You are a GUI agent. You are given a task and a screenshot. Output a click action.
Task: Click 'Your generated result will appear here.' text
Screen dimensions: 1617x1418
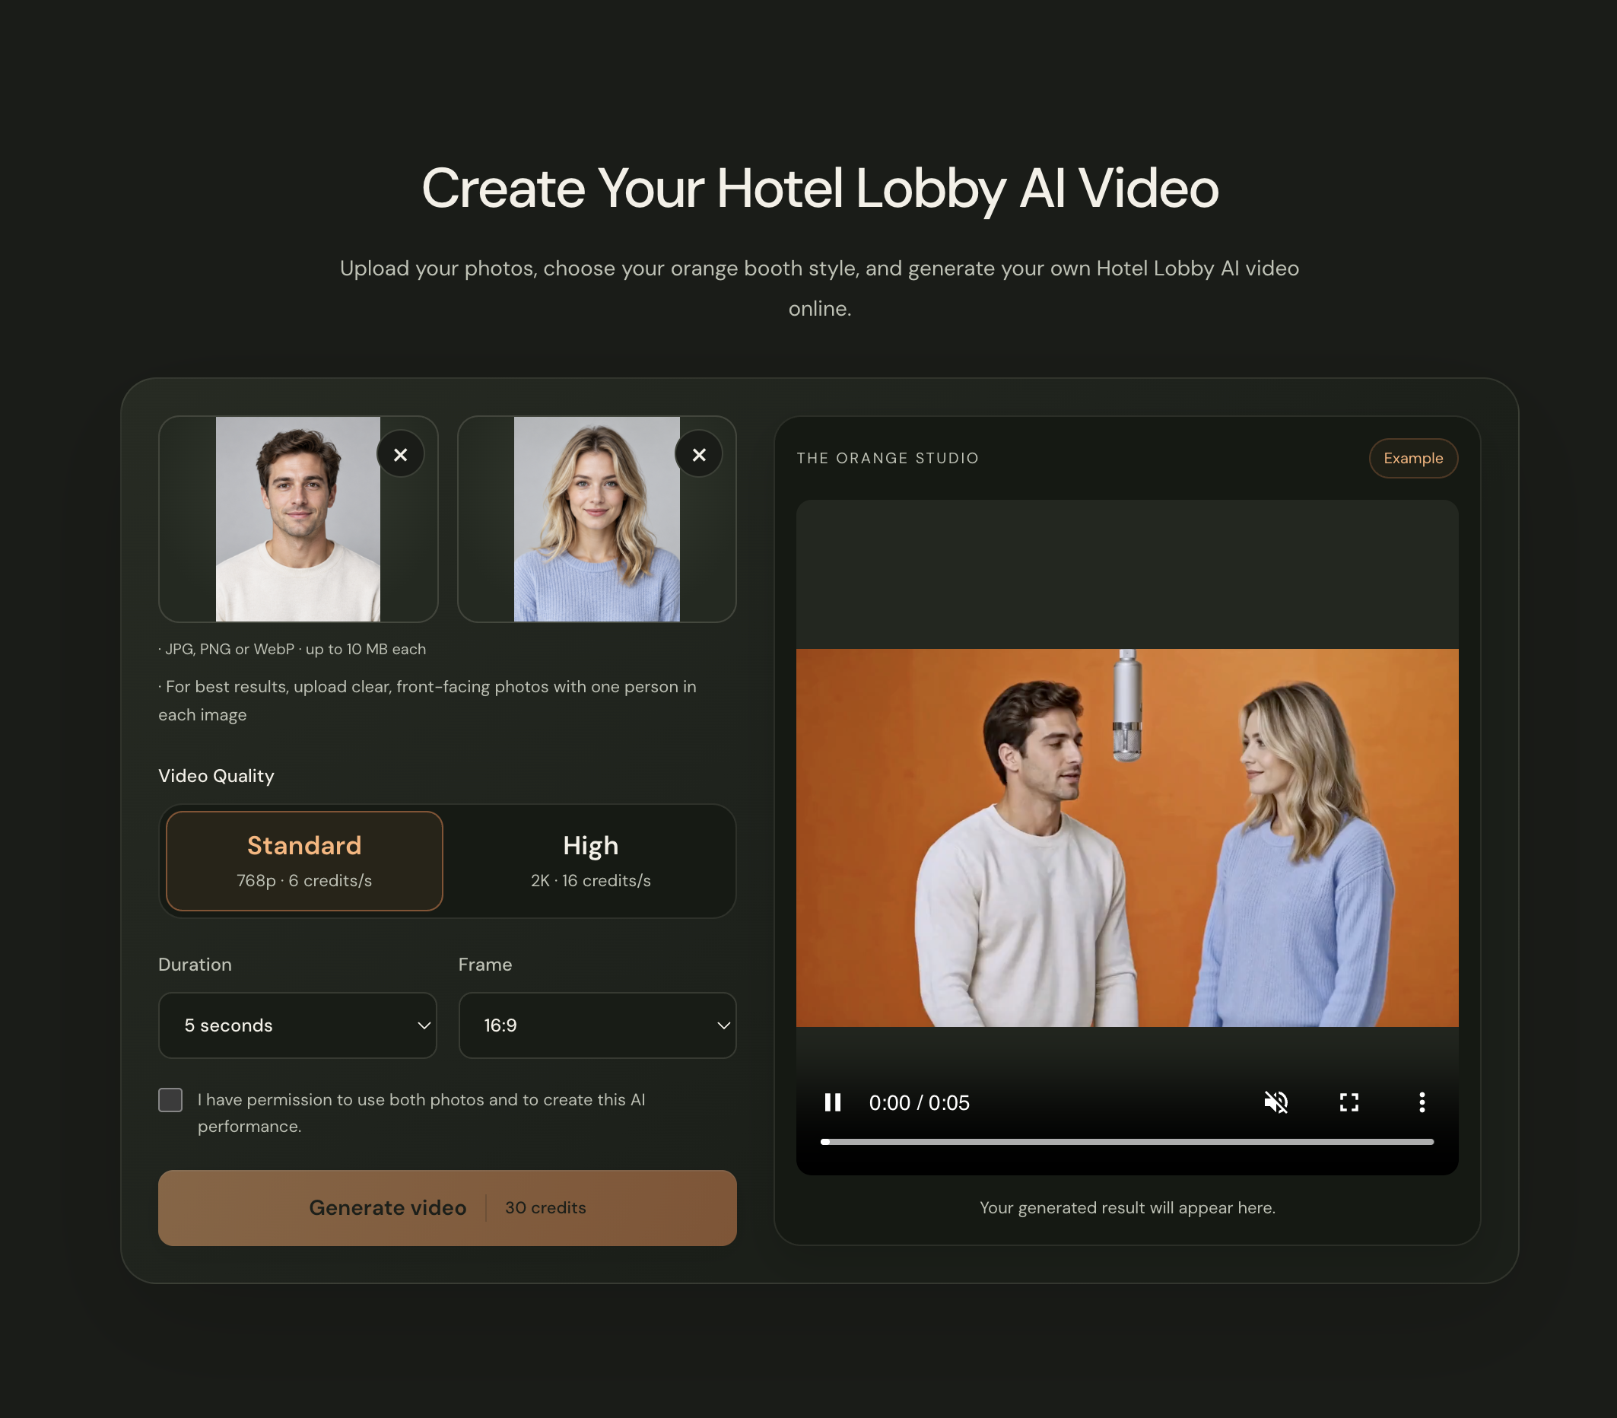1127,1207
